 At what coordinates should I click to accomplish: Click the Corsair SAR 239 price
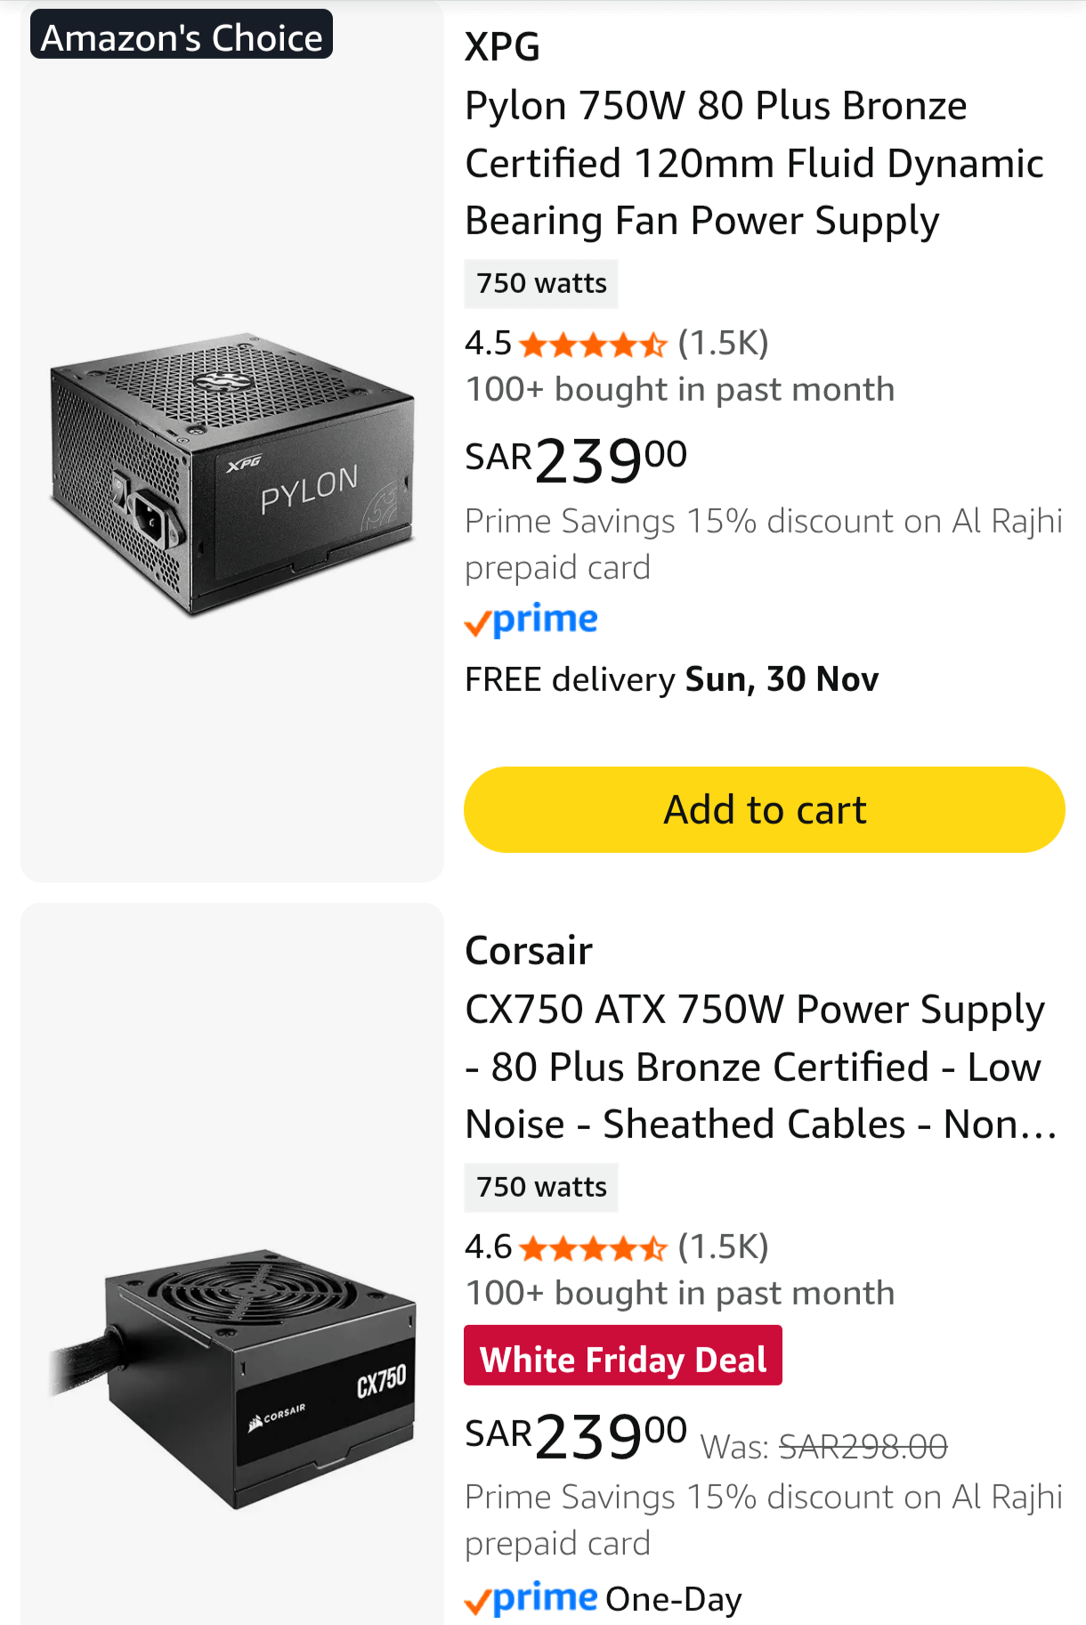(x=576, y=1434)
